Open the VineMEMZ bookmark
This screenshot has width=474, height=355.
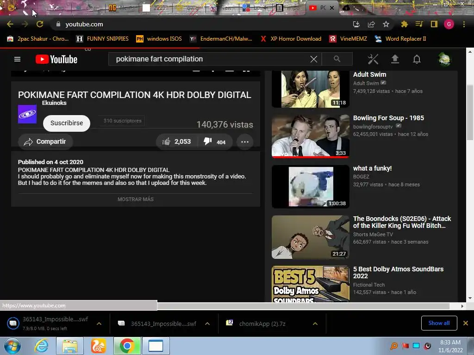point(348,39)
